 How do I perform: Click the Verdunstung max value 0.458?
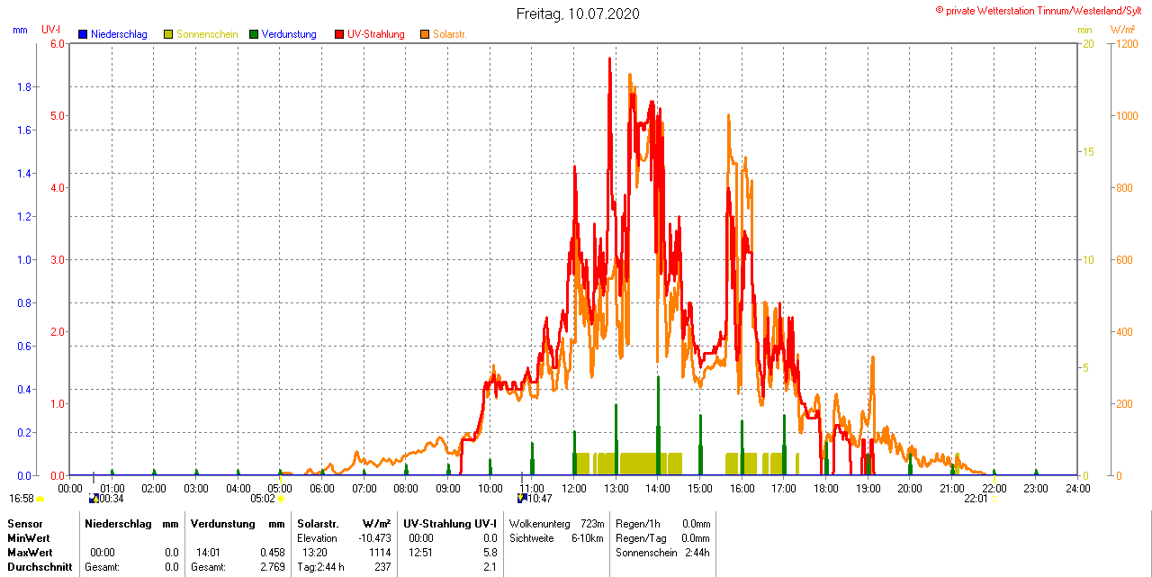[272, 552]
